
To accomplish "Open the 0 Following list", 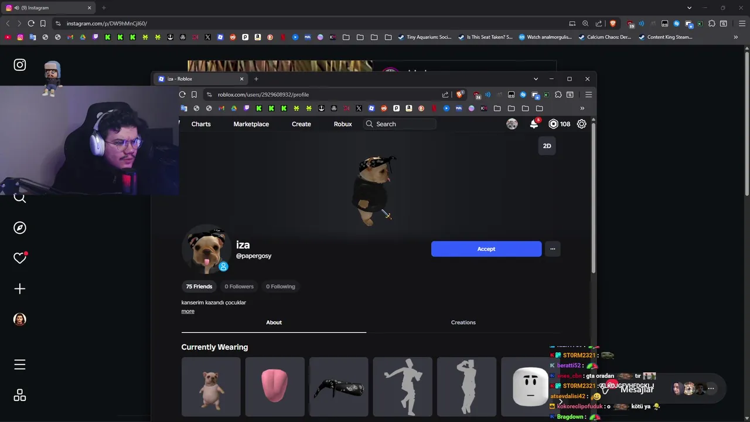I will pyautogui.click(x=281, y=287).
